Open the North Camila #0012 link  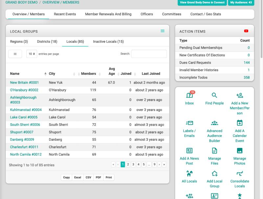(x=26, y=154)
